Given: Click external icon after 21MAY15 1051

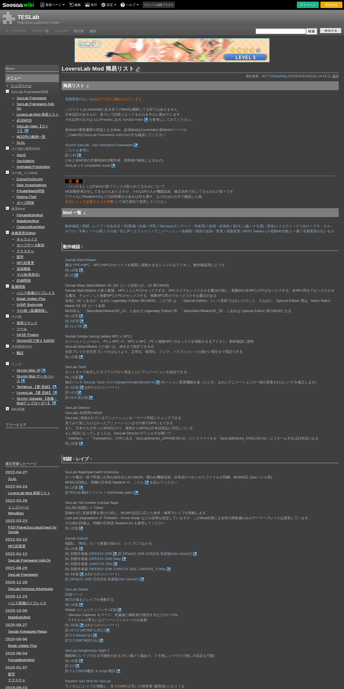Looking at the screenshot, I should [115, 564].
